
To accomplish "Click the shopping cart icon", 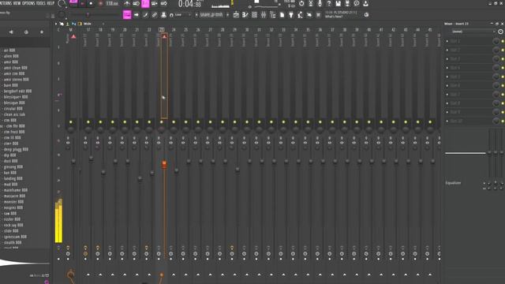I will pyautogui.click(x=318, y=15).
